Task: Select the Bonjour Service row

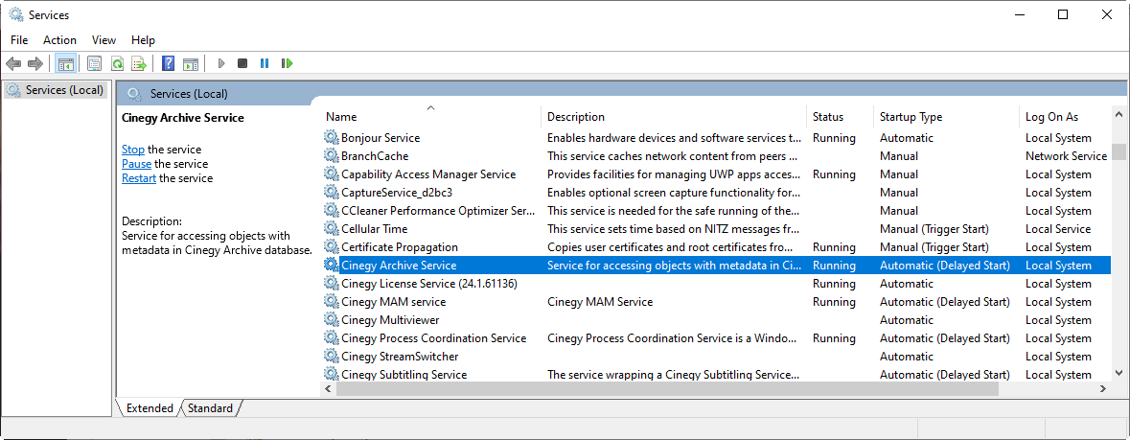Action: pos(716,138)
